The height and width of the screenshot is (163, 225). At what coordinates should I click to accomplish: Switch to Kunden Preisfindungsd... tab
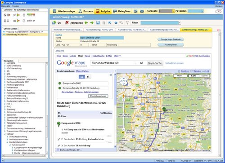click(x=67, y=30)
